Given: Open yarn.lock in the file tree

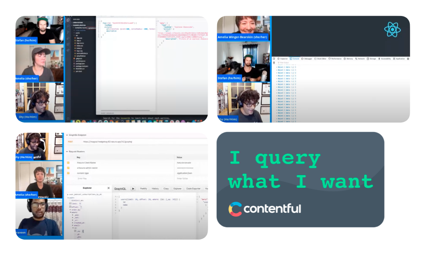Looking at the screenshot, I should [x=78, y=71].
